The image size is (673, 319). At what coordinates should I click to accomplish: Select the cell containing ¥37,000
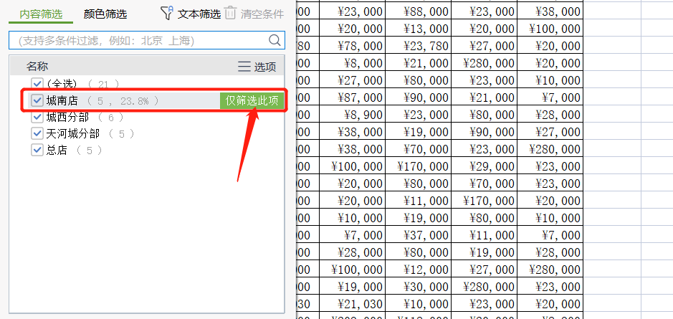[x=418, y=235]
